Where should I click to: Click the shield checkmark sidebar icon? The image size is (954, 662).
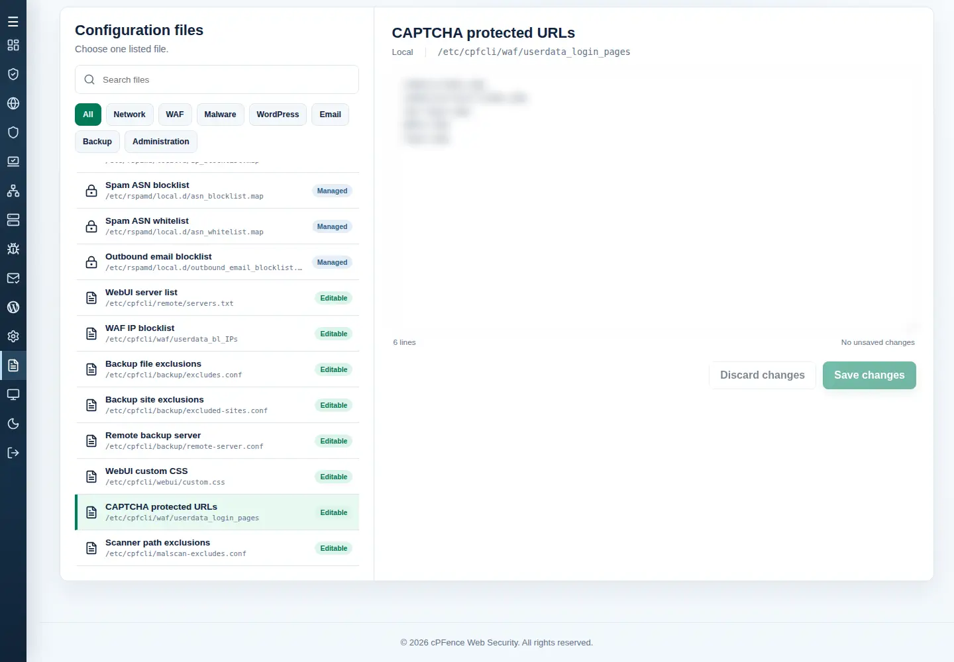(x=13, y=74)
